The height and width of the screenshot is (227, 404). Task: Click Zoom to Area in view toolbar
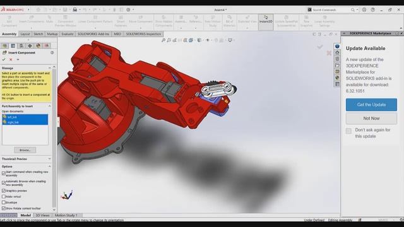coord(169,40)
